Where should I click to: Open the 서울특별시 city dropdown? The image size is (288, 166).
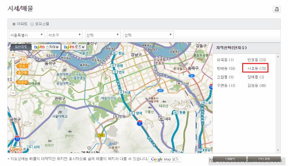(x=27, y=35)
